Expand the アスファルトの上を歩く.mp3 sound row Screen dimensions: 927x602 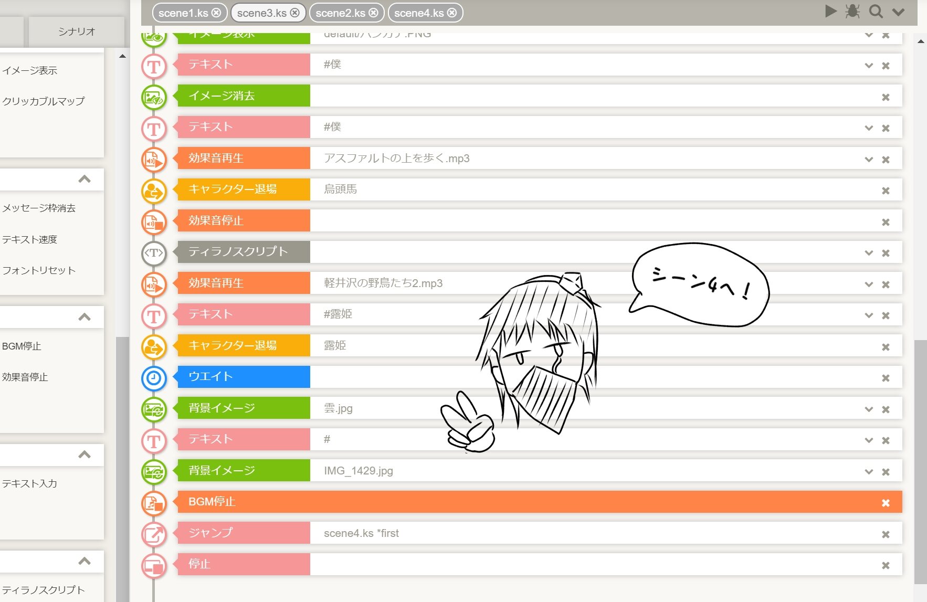pyautogui.click(x=869, y=160)
